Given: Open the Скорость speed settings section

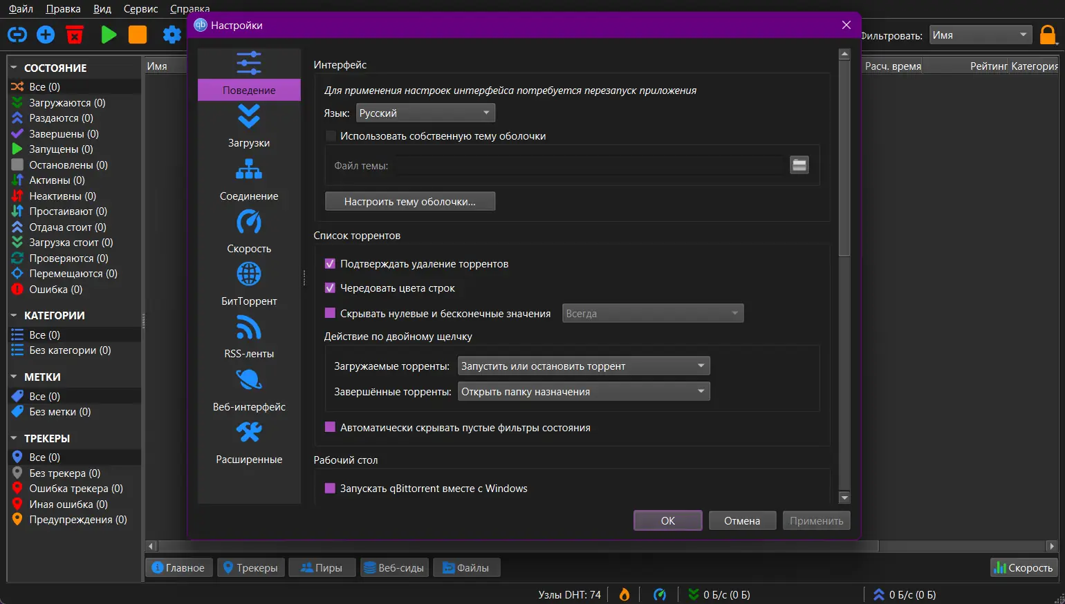Looking at the screenshot, I should coord(249,232).
